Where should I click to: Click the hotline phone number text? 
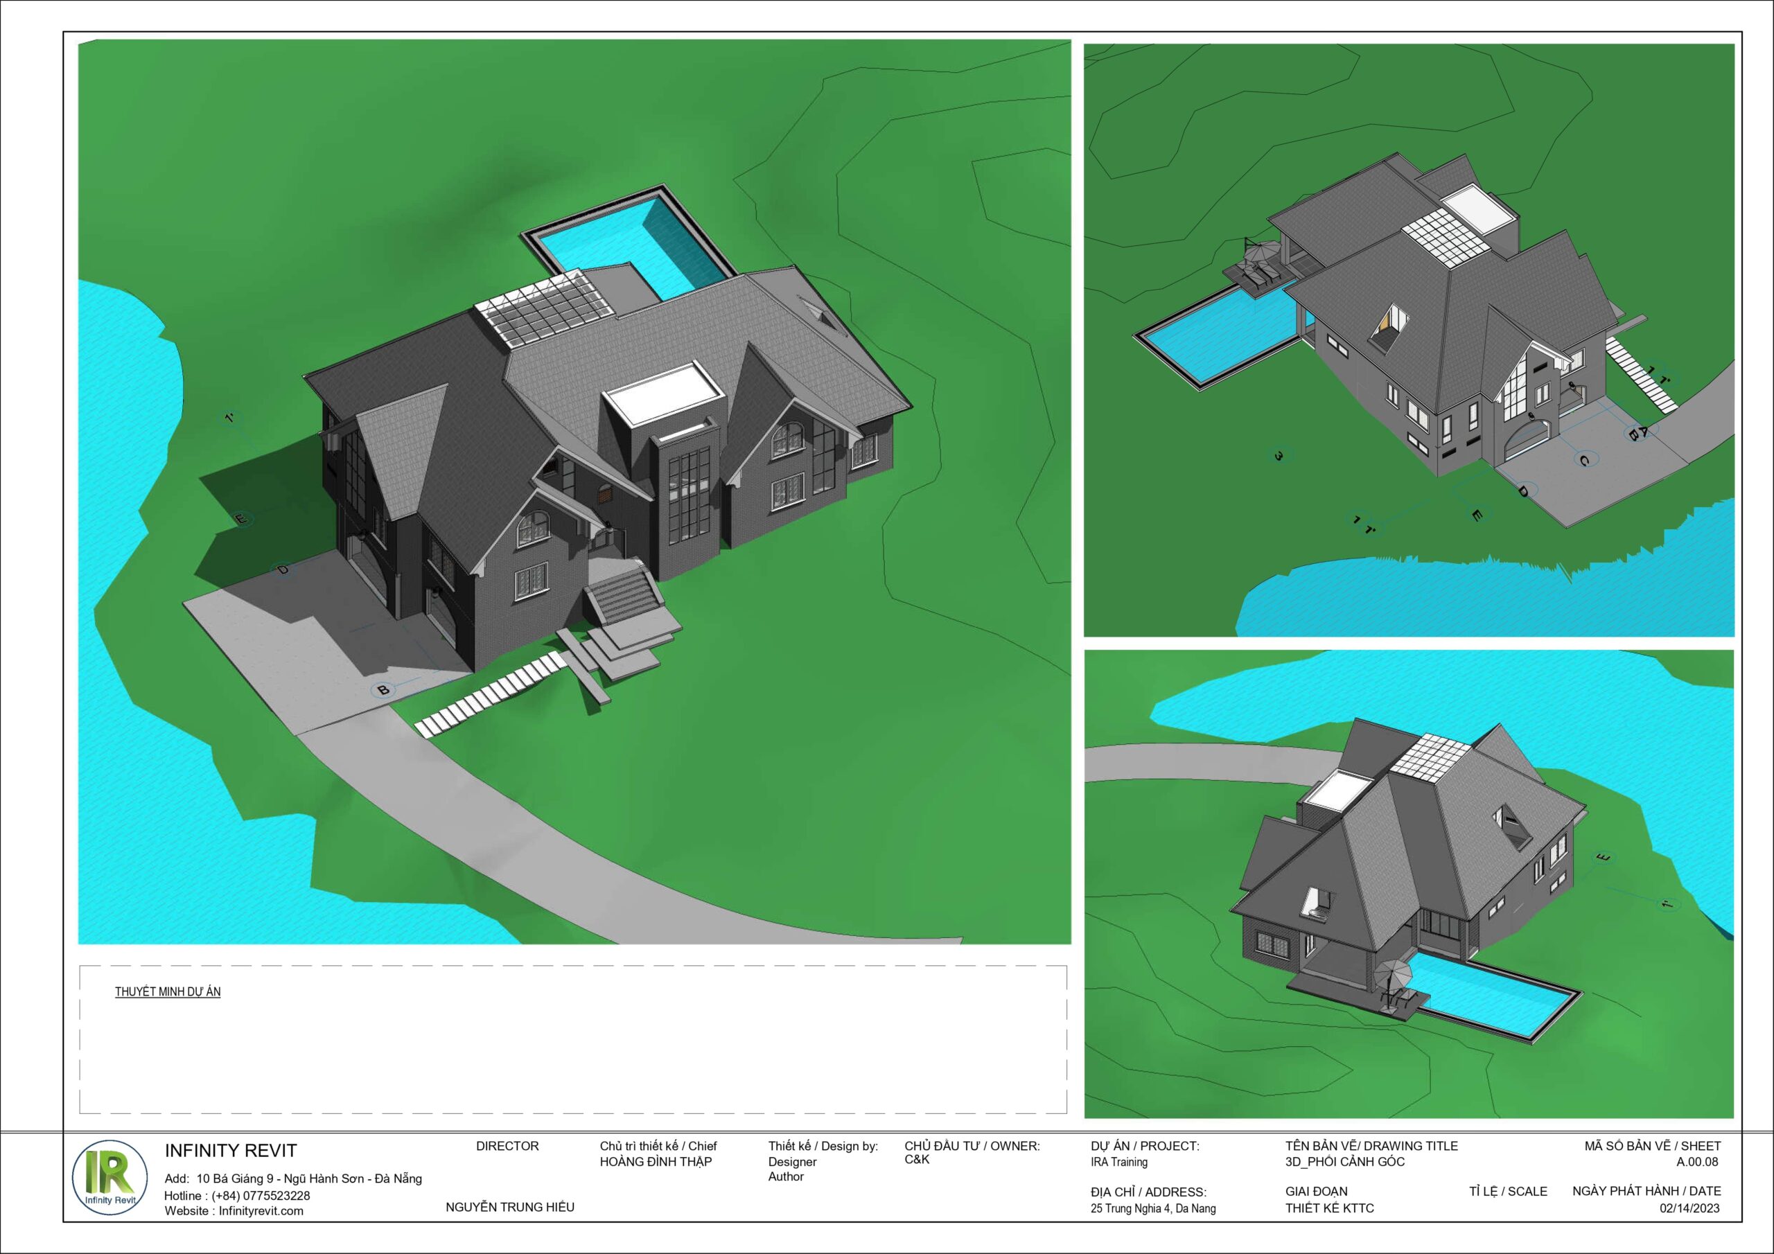(261, 1195)
